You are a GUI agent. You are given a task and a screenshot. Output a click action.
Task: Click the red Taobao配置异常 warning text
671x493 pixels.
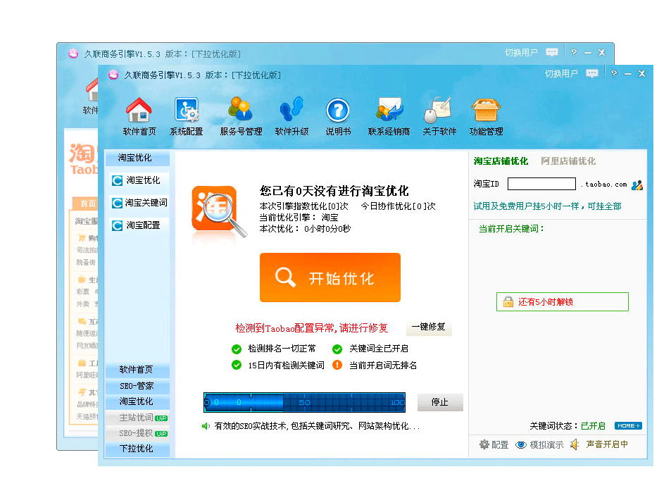pyautogui.click(x=311, y=328)
